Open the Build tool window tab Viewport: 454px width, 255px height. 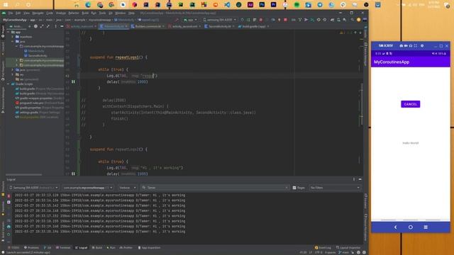(97, 248)
